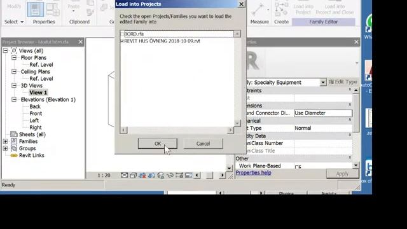Collapse Elevations (Elevation 1) node
The height and width of the screenshot is (229, 407).
pyautogui.click(x=14, y=99)
